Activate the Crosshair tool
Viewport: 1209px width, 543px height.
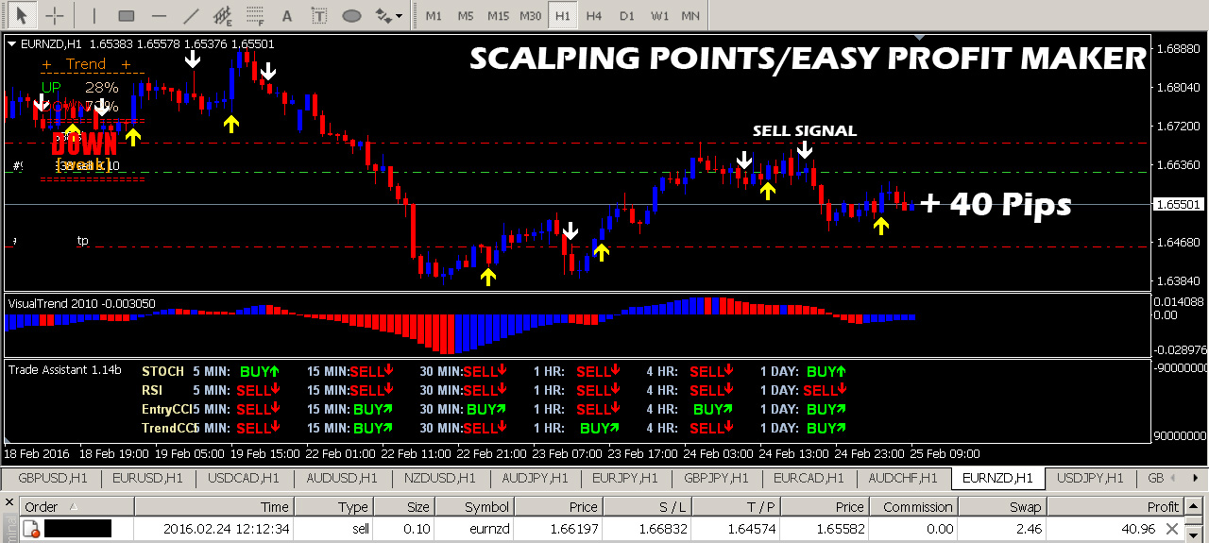[55, 15]
